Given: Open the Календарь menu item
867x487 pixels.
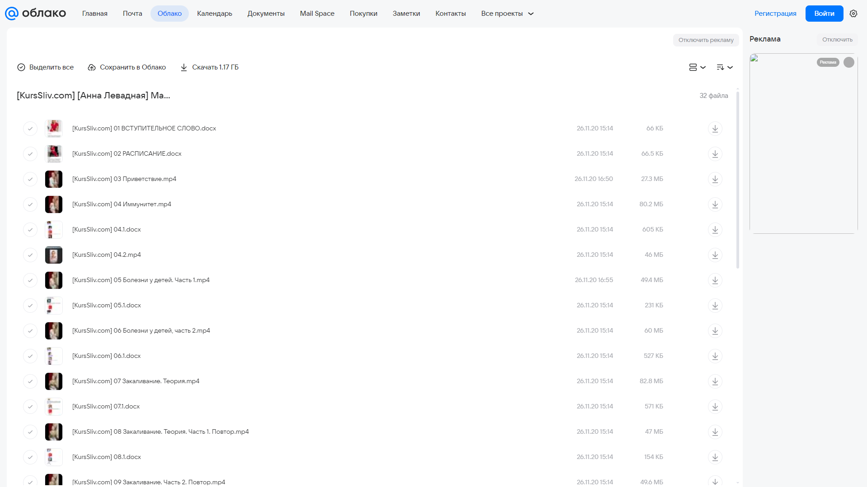Looking at the screenshot, I should pyautogui.click(x=215, y=14).
